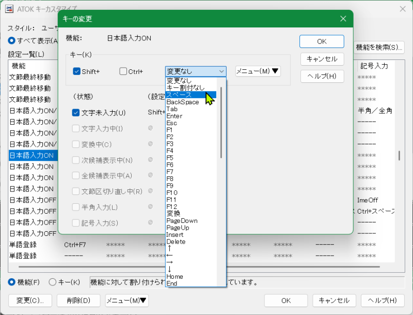Viewport: 413px width, 315px height.
Task: Click the settings list horizontal scrollbar
Action: pyautogui.click(x=199, y=267)
